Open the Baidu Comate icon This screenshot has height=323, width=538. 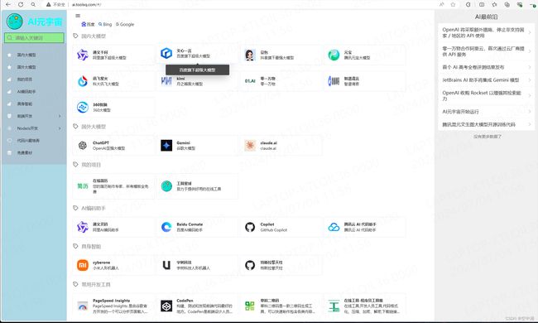coord(166,227)
